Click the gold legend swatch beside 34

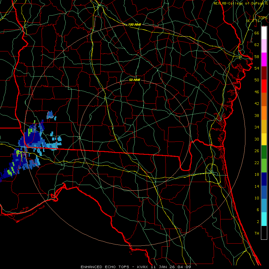[264, 126]
